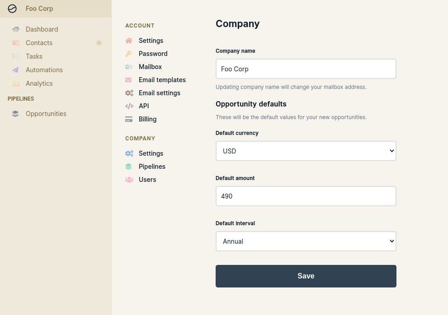Viewport: 448px width, 315px height.
Task: Open Email settings page
Action: click(x=159, y=93)
